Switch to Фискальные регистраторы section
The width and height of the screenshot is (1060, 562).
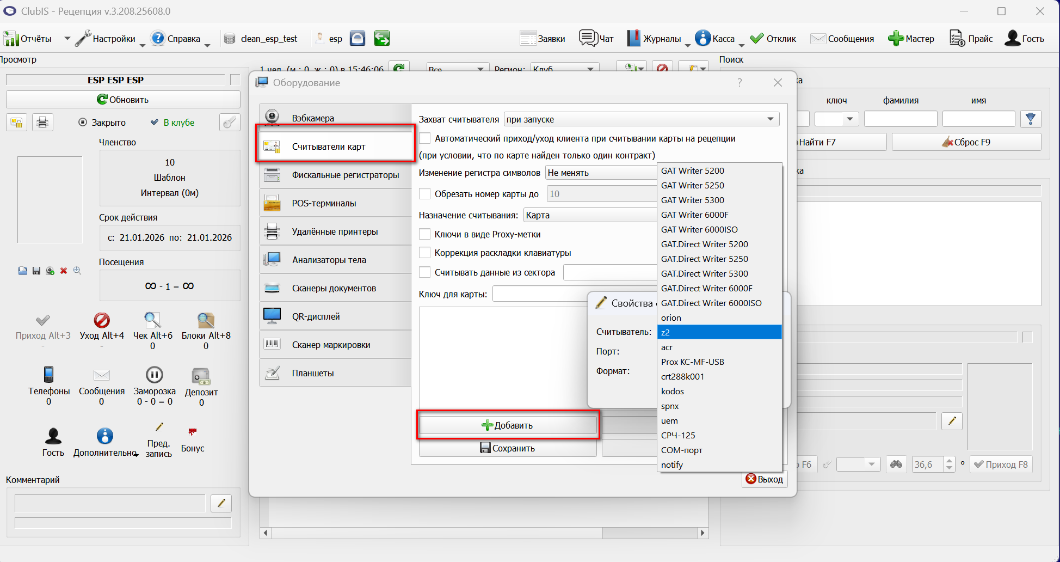point(335,175)
